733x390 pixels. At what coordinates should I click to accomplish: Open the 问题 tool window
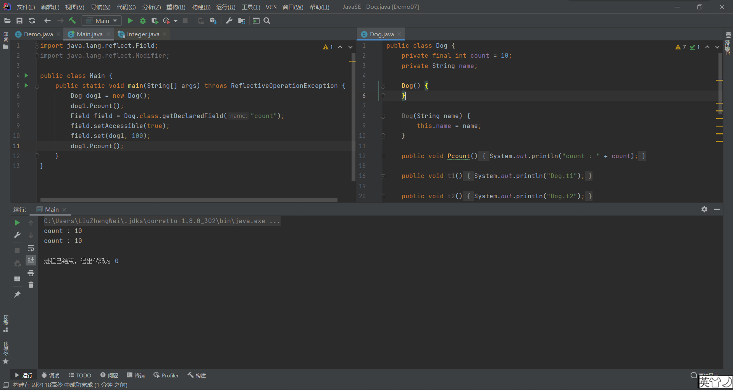pyautogui.click(x=109, y=375)
